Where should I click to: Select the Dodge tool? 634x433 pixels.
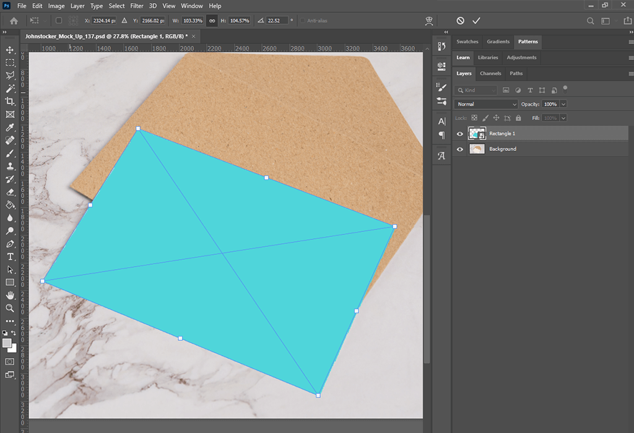pos(10,231)
